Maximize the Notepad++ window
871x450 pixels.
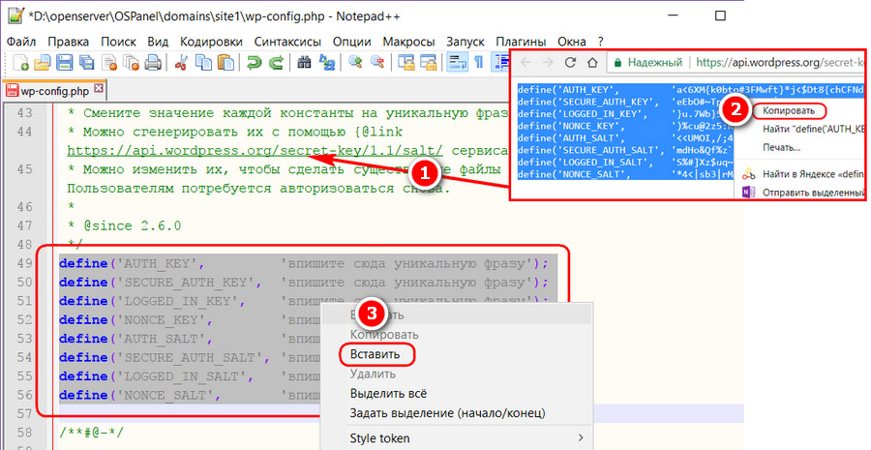pyautogui.click(x=720, y=15)
